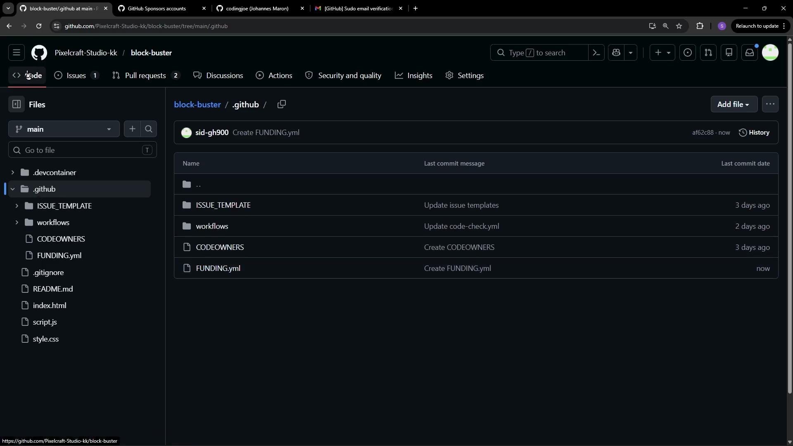Screen dimensions: 793x446
Task: Click Pixelcraft-Studio-kk organization link
Action: 86,53
